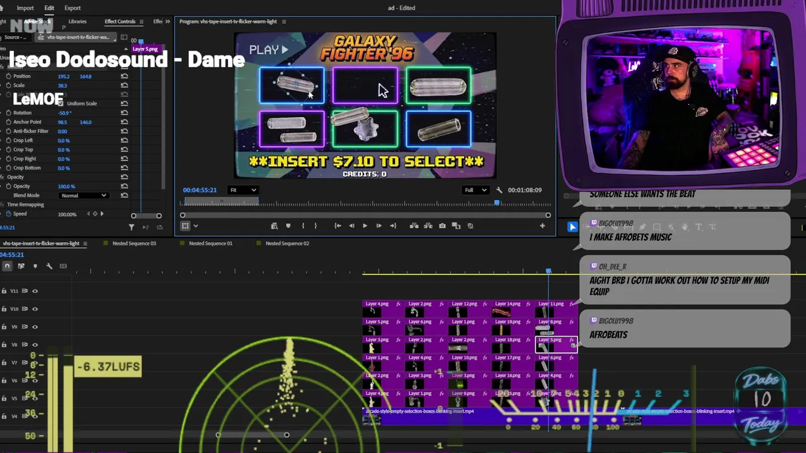
Task: Click the Mark Out bracket button
Action: point(315,226)
